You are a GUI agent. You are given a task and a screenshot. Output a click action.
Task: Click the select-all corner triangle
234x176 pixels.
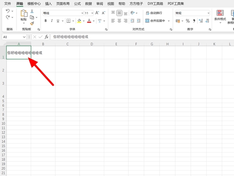(4, 44)
